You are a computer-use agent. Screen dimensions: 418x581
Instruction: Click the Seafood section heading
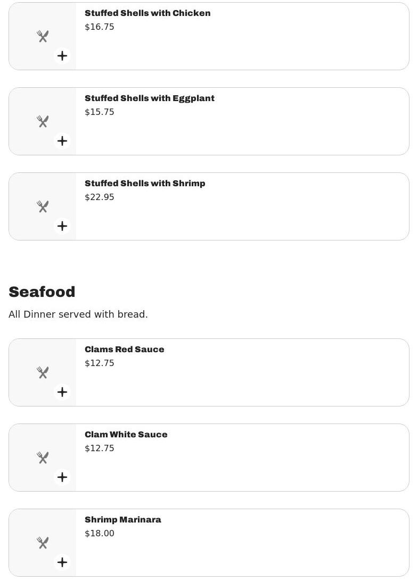(42, 292)
